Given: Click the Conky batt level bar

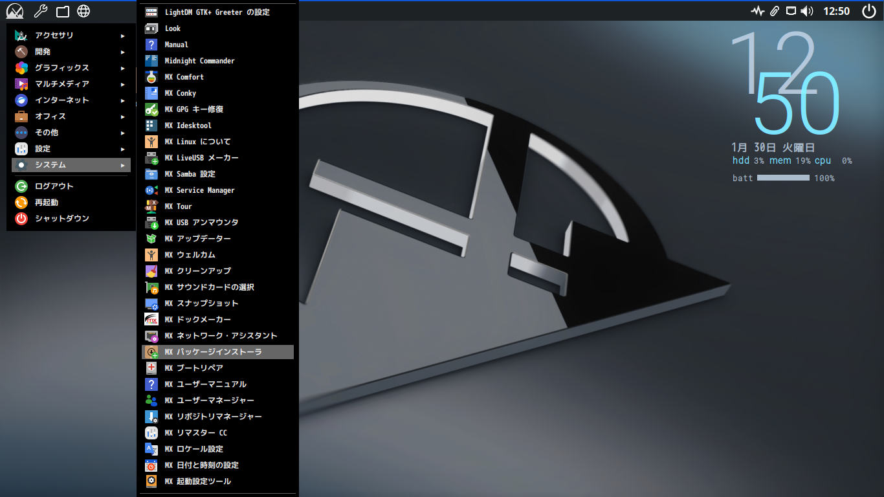Looking at the screenshot, I should tap(783, 177).
